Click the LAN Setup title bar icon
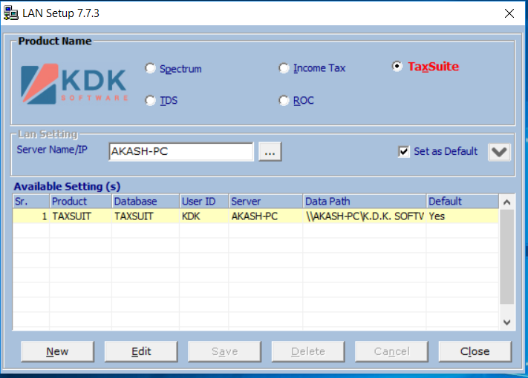 [x=10, y=13]
